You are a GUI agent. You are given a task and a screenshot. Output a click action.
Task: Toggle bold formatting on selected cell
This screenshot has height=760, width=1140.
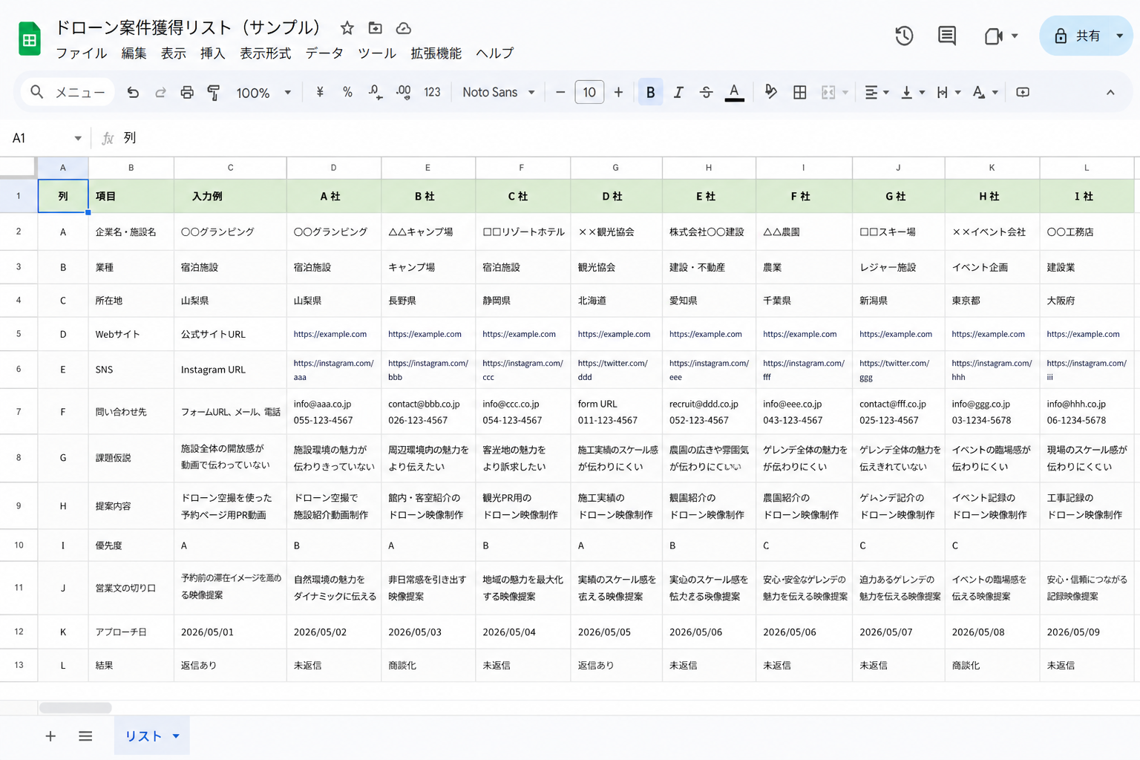click(x=650, y=92)
